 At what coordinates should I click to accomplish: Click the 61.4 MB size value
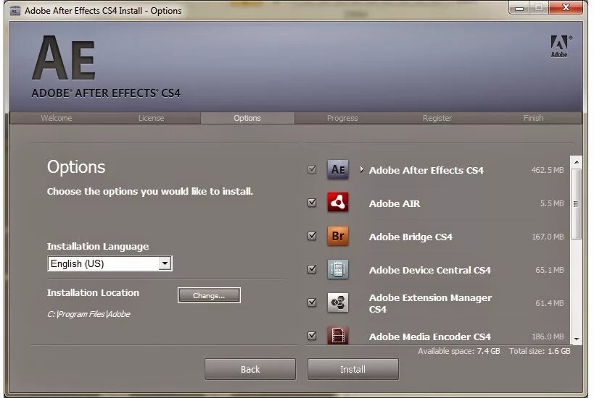(550, 303)
